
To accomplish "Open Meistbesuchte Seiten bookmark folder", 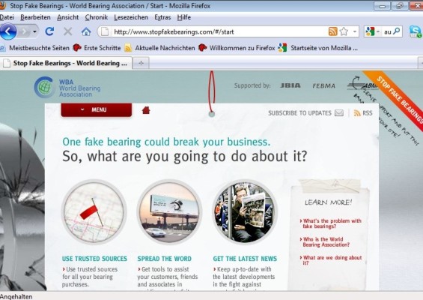I will coord(35,48).
